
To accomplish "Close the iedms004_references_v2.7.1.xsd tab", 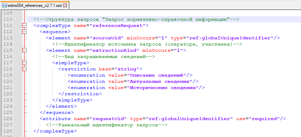I will pyautogui.click(x=65, y=6).
